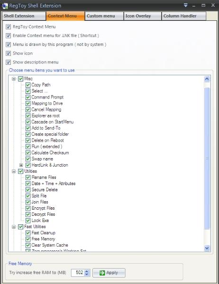Uncheck the Mapping to Drive checkbox

coord(28,103)
